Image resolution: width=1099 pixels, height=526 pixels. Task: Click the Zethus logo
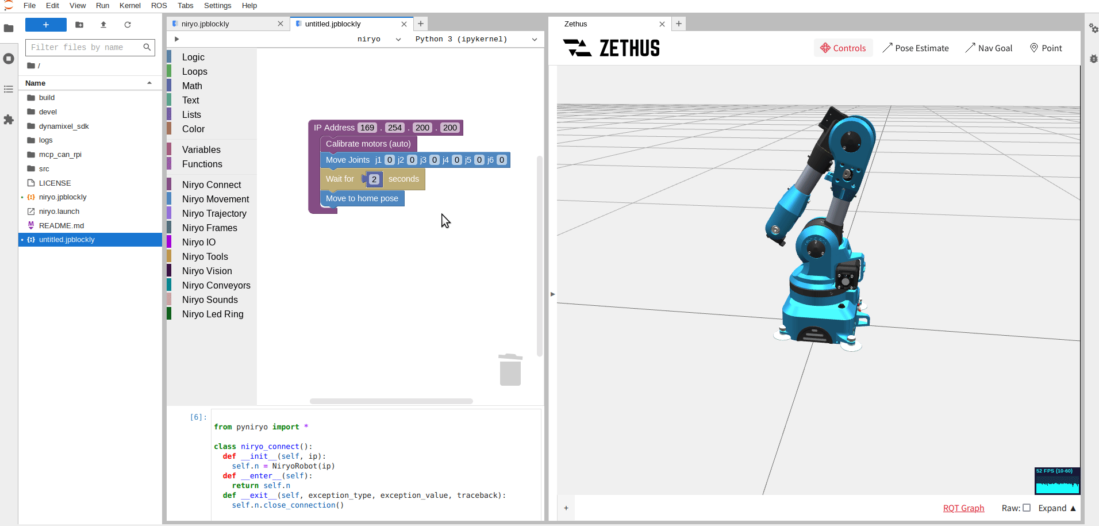click(612, 48)
